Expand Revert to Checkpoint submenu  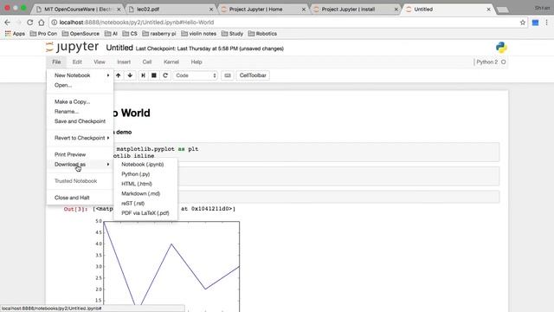[81, 138]
